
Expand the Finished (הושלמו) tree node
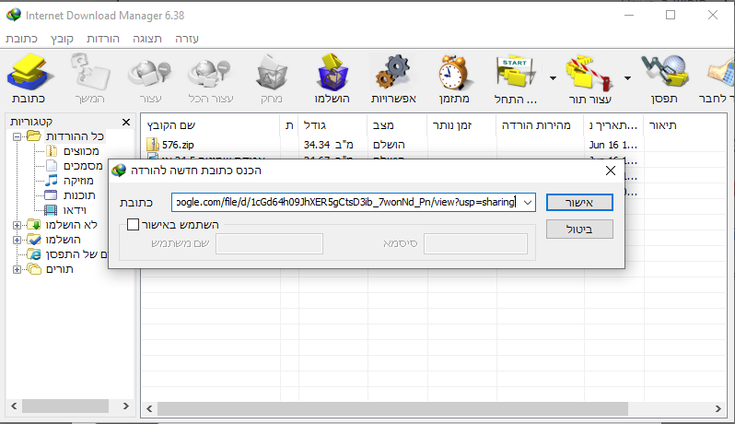coord(17,241)
